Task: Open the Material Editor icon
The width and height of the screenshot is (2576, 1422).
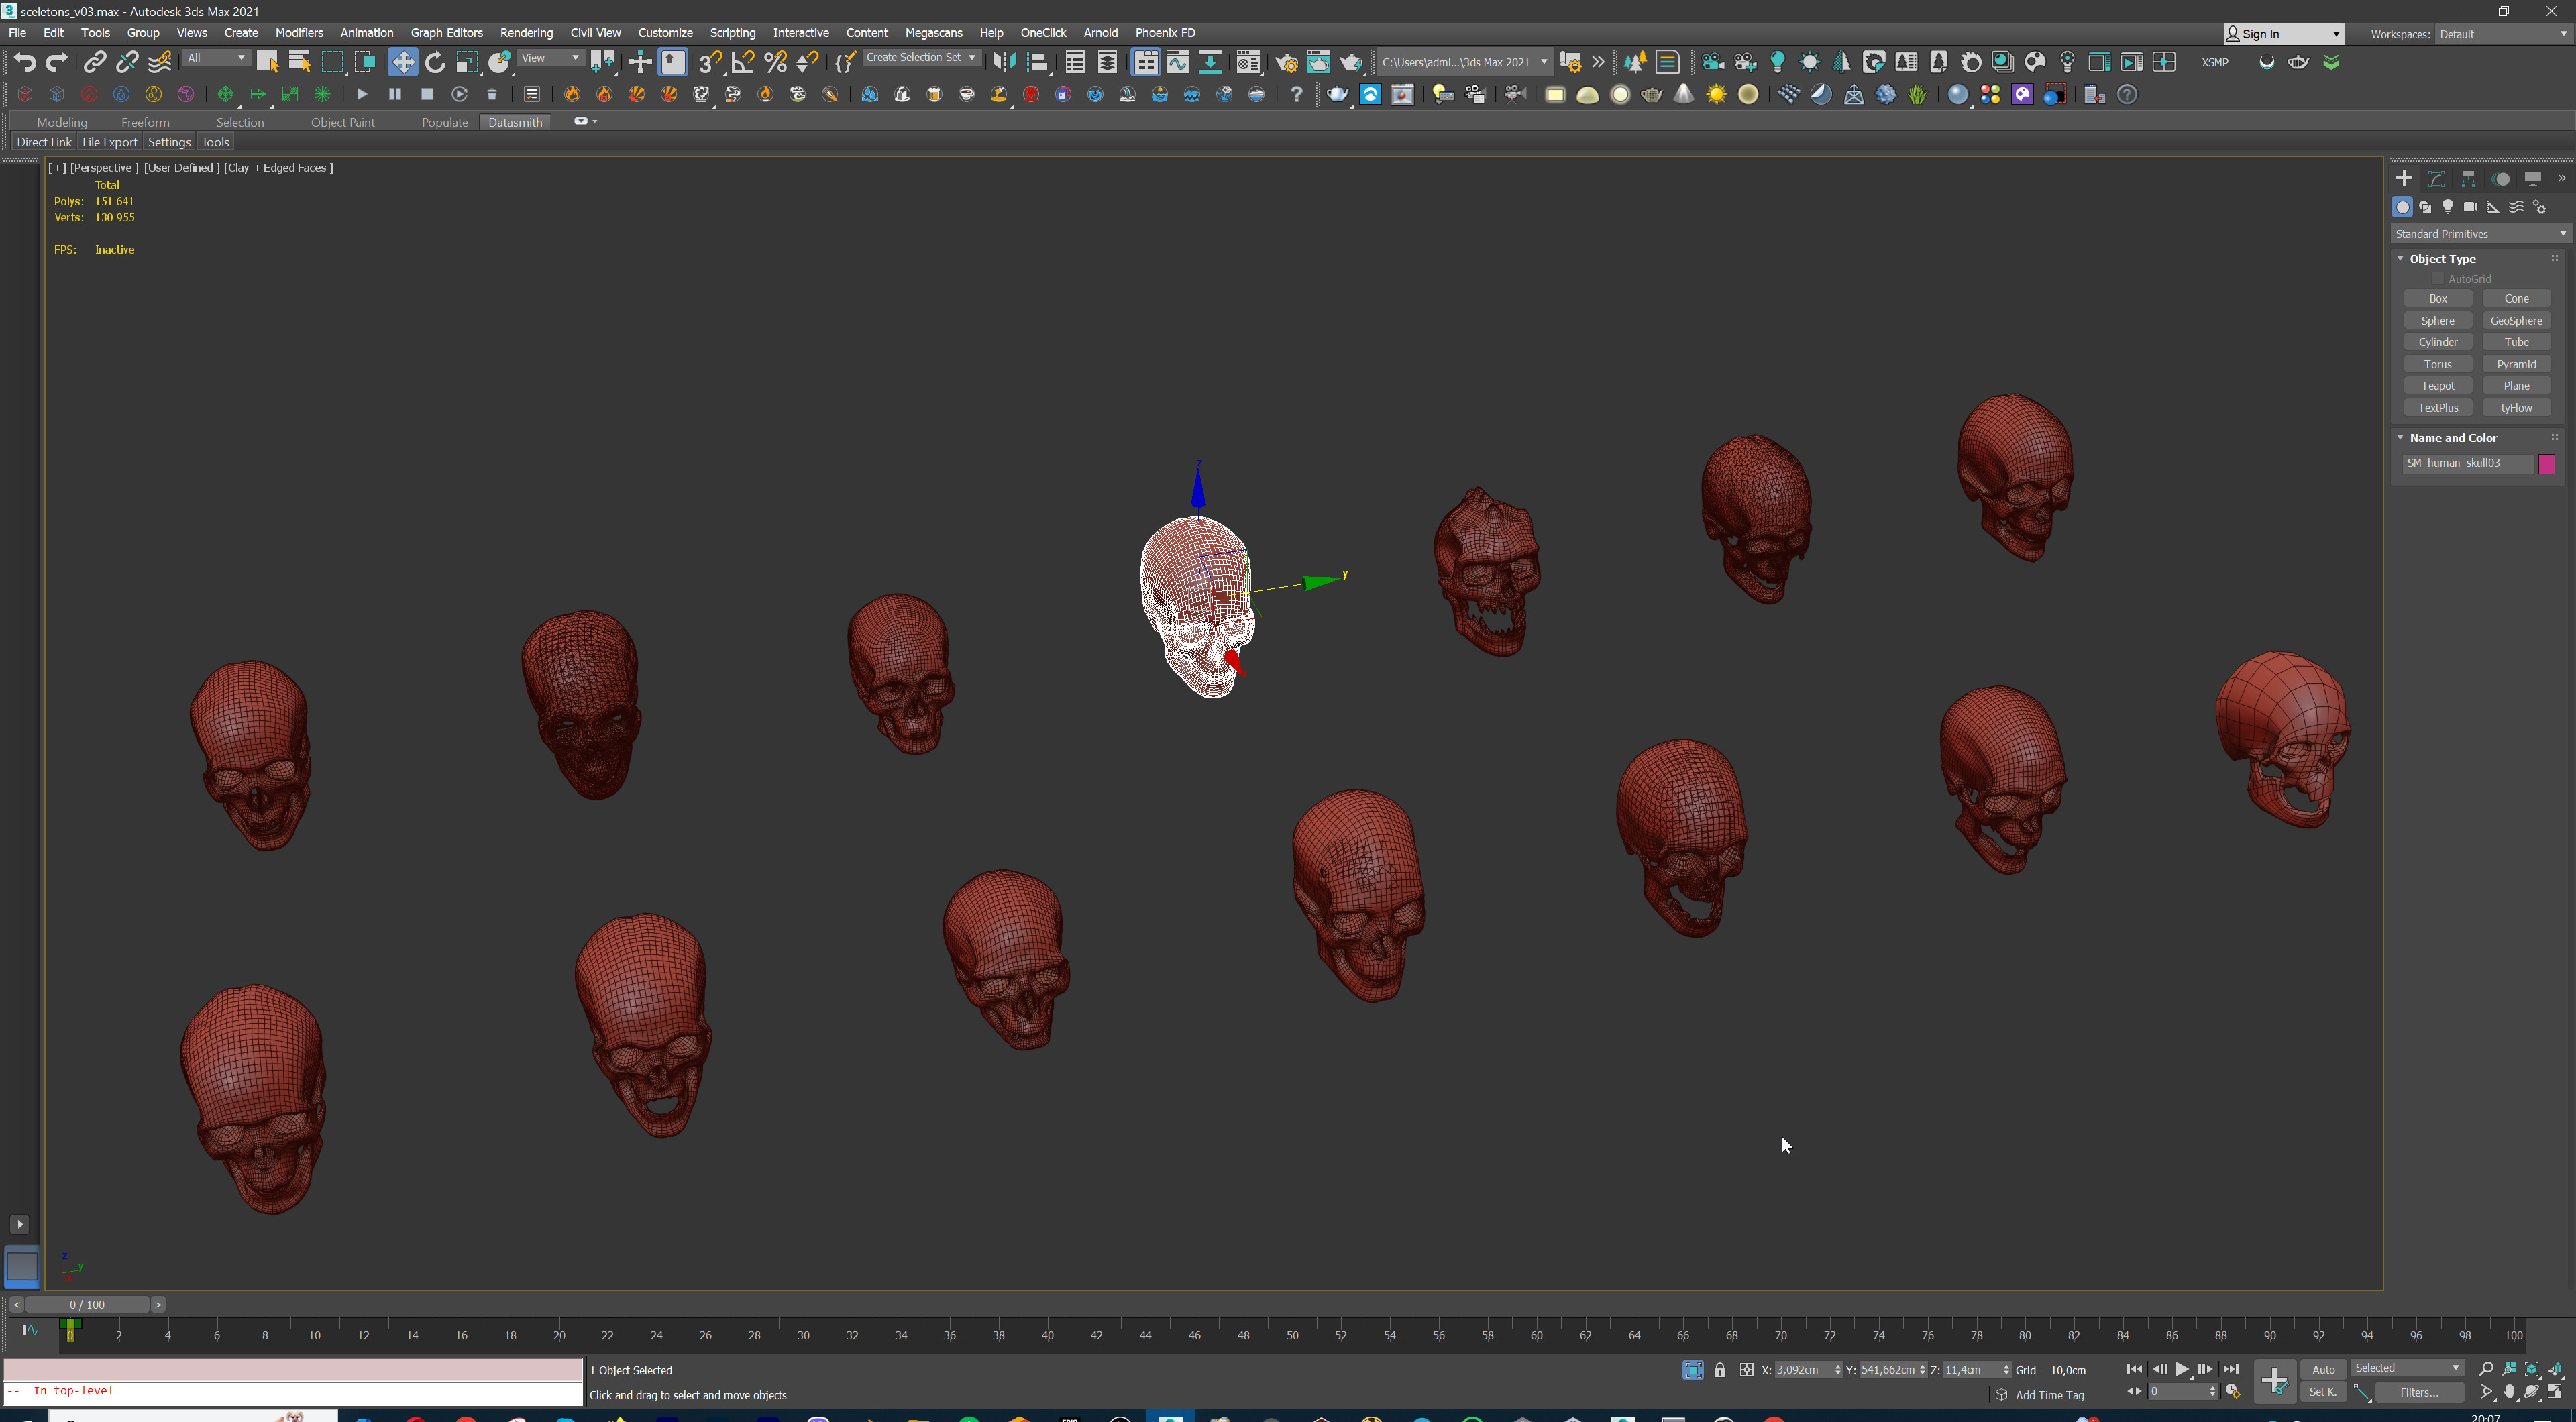Action: (1248, 62)
